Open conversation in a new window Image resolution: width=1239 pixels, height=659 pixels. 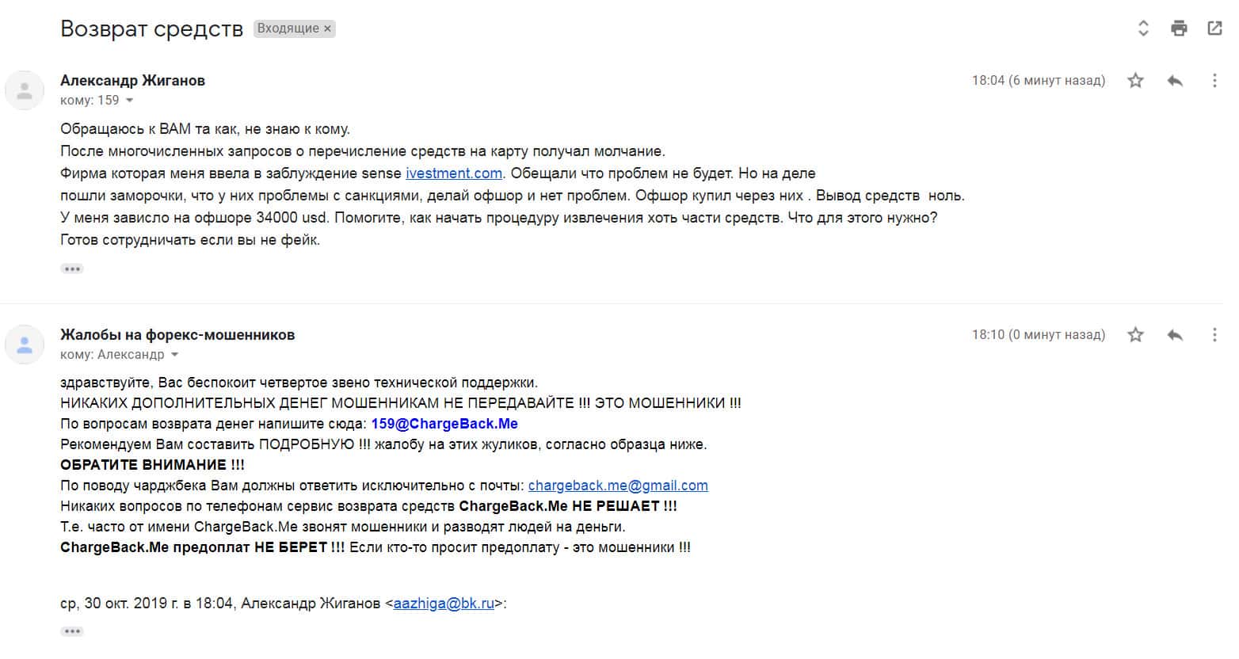click(x=1214, y=29)
